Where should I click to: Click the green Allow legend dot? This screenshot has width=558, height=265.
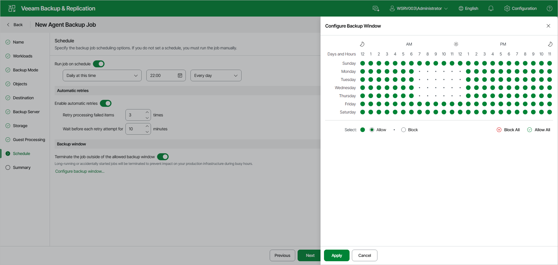coord(363,130)
